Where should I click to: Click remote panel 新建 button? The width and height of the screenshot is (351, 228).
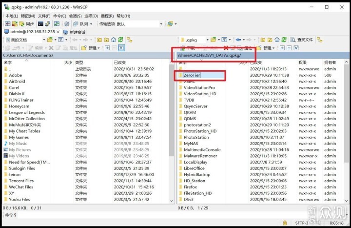266,48
